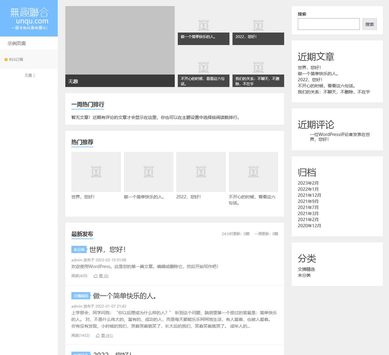Open the 2020年12月 archive link
This screenshot has width=389, height=355.
pyautogui.click(x=309, y=226)
